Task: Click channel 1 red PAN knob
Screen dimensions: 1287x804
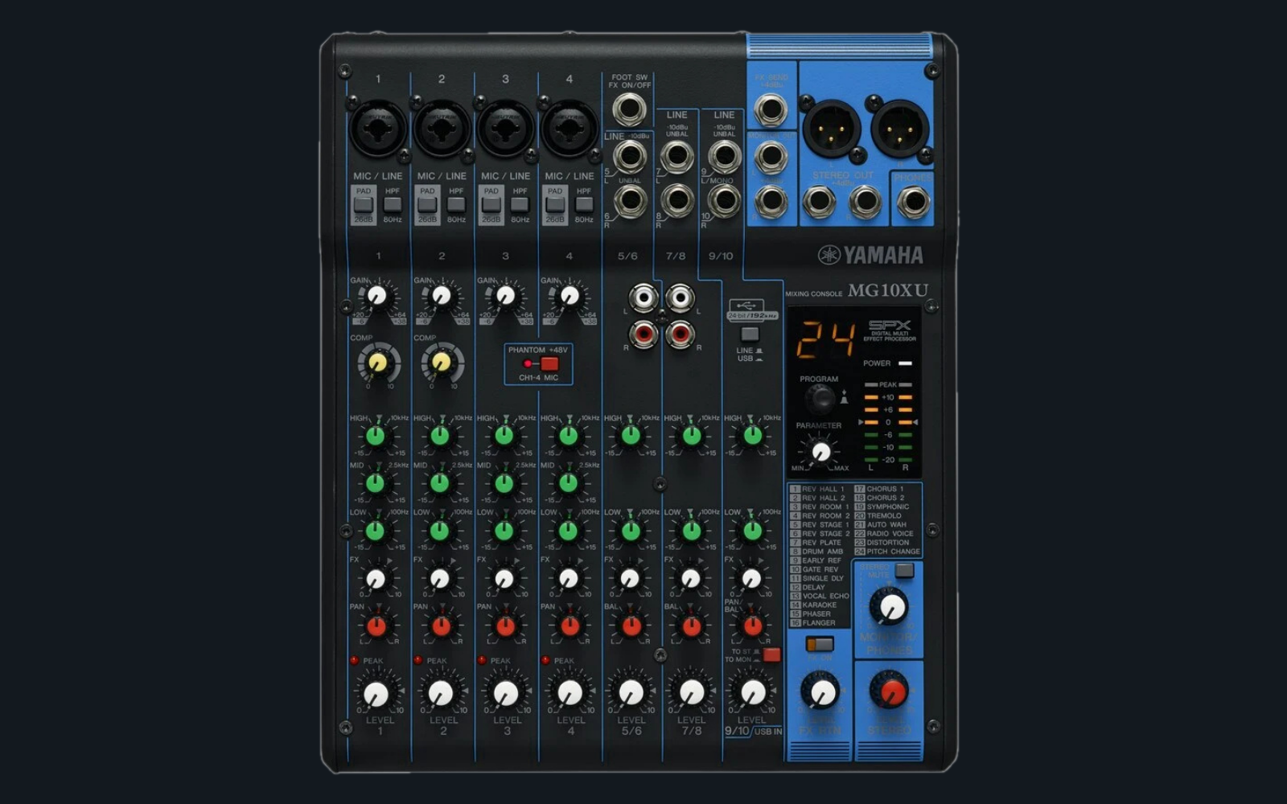Action: pos(376,626)
